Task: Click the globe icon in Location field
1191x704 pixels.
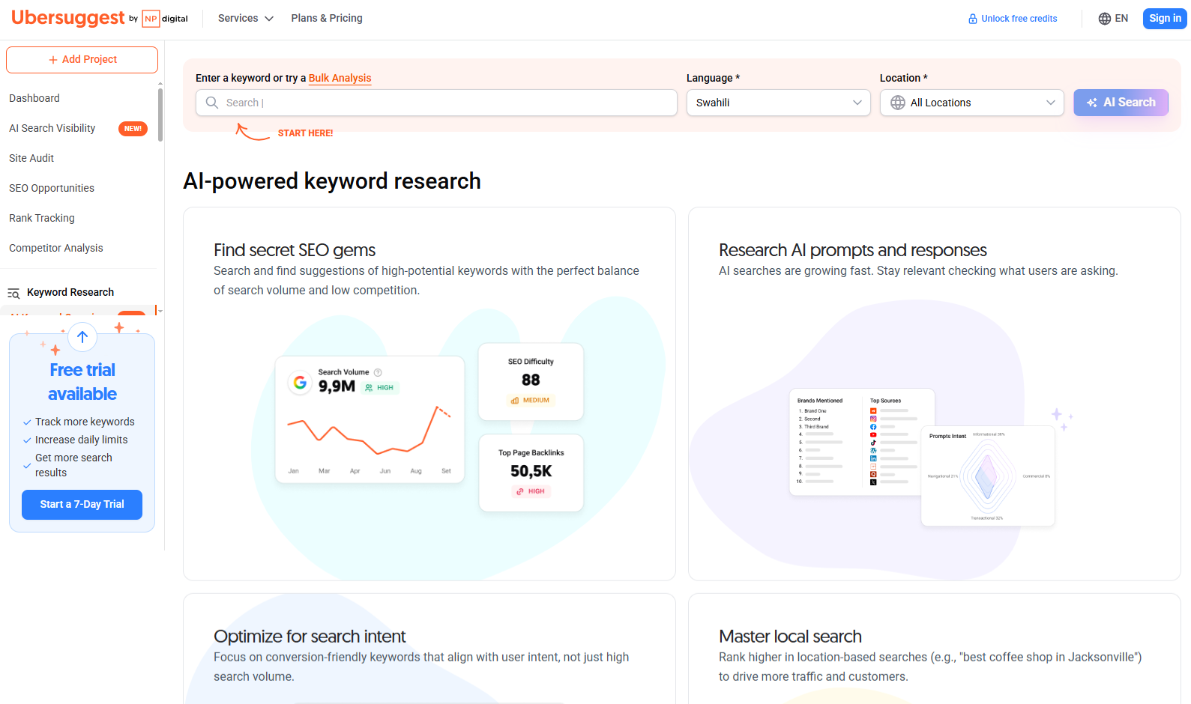Action: [x=898, y=103]
